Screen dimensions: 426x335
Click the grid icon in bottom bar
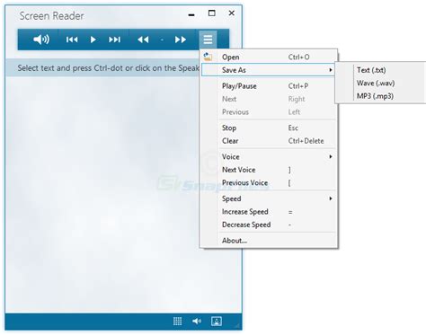pos(178,322)
